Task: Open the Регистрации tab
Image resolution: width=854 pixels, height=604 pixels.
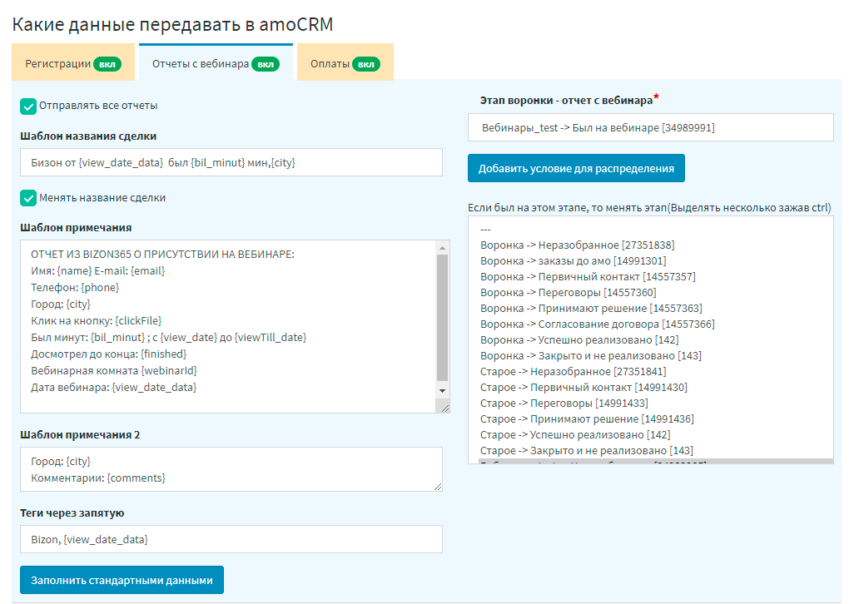Action: pyautogui.click(x=72, y=63)
